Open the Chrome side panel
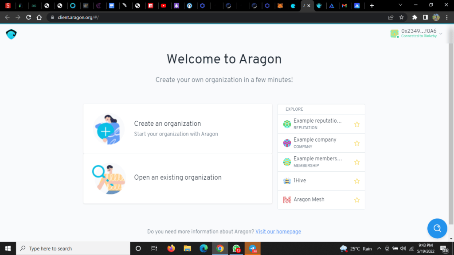Viewport: 454px width, 255px height. (x=425, y=17)
